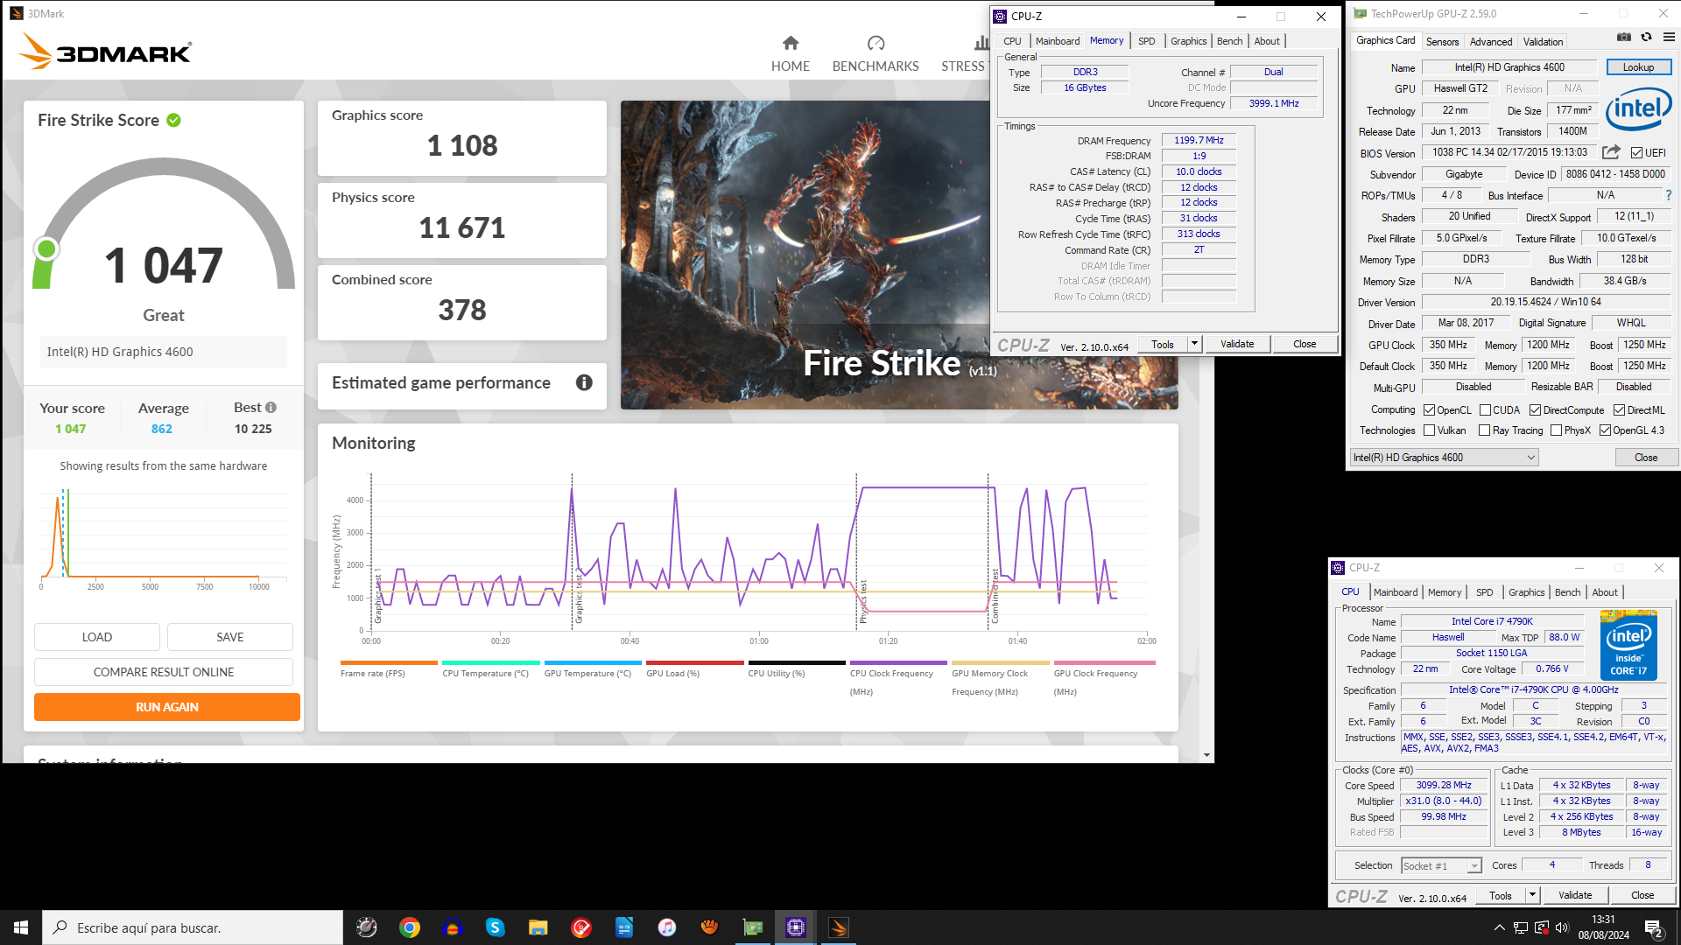Click Validate in the top CPU-Z window
Image resolution: width=1681 pixels, height=945 pixels.
(x=1237, y=344)
